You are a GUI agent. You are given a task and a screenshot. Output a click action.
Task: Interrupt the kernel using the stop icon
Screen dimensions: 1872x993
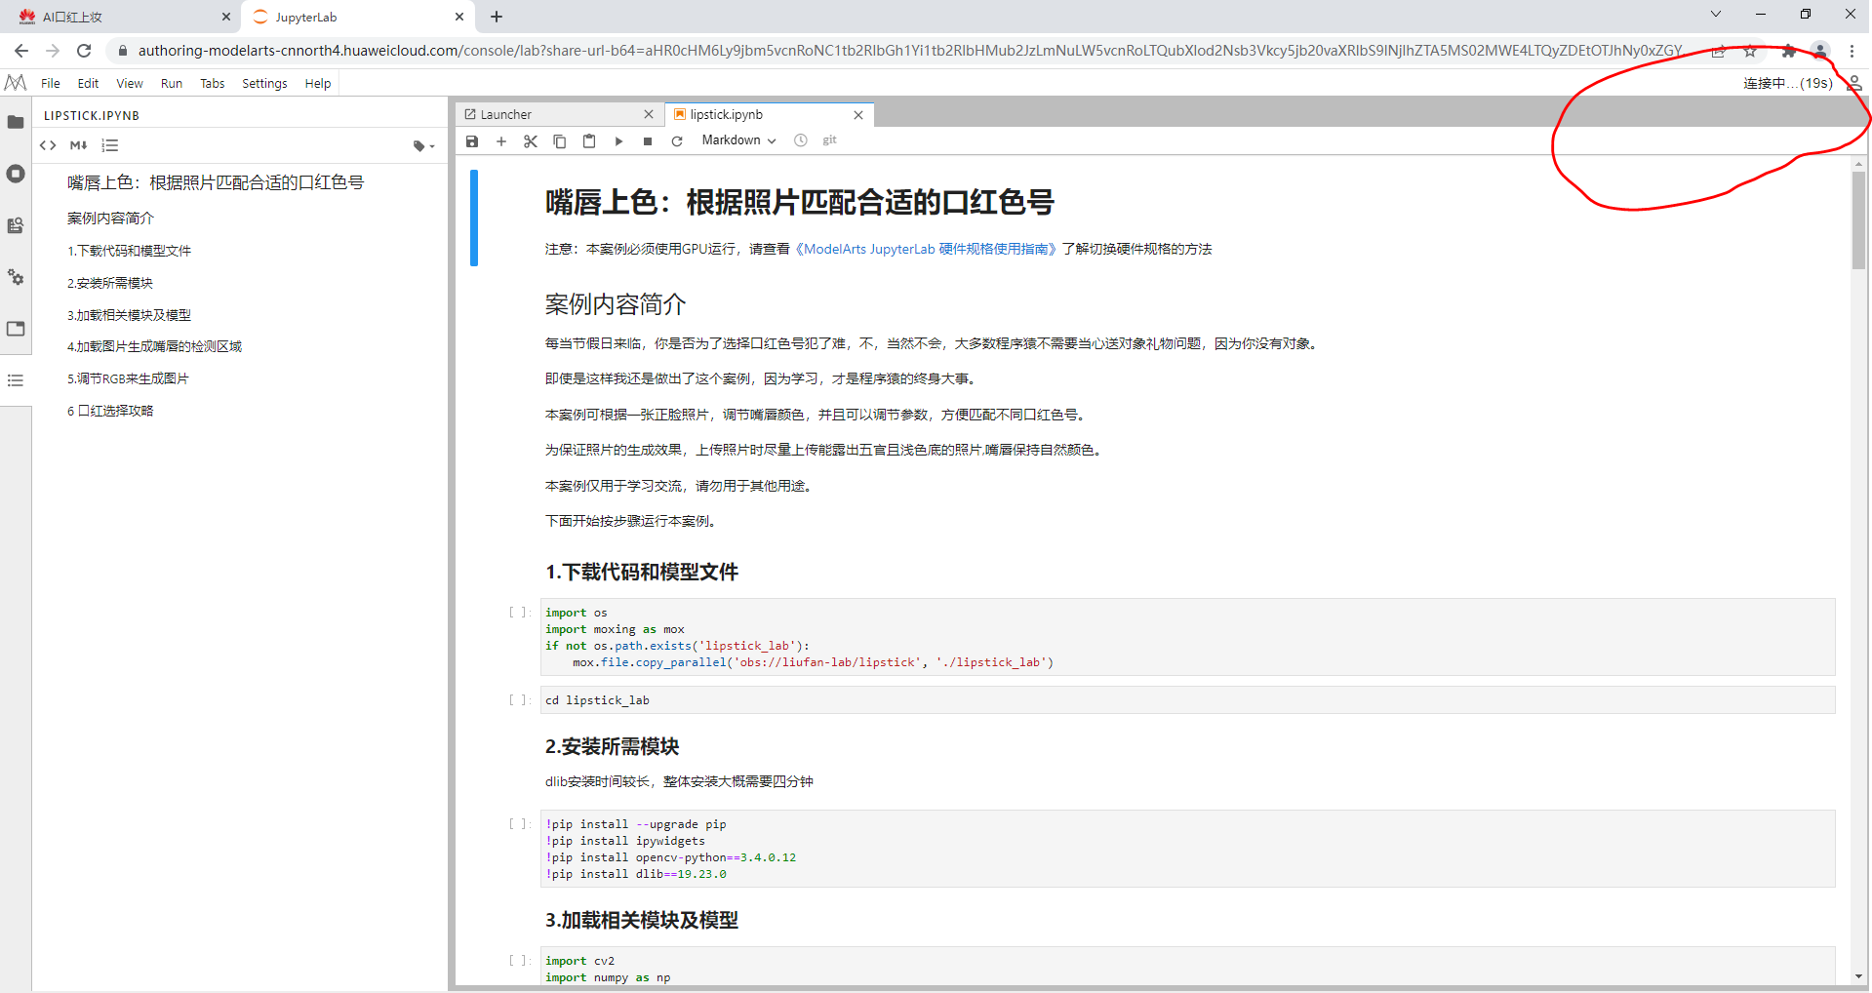coord(647,140)
